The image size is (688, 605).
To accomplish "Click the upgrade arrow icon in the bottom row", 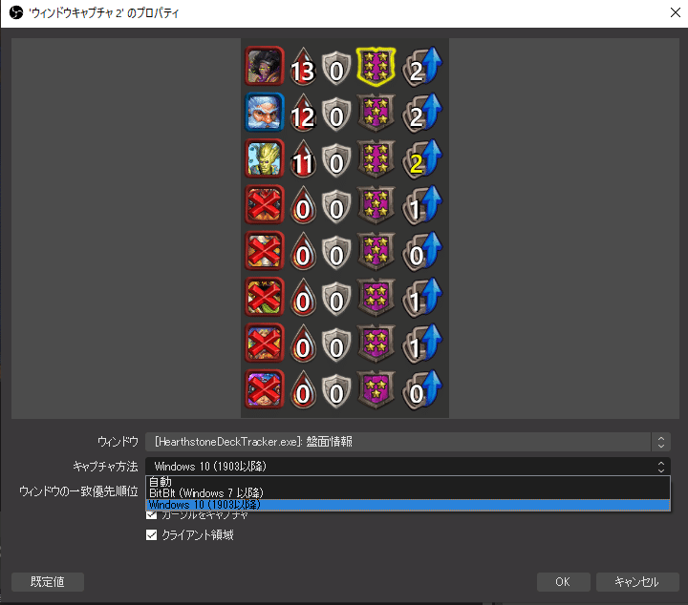I will [x=422, y=390].
